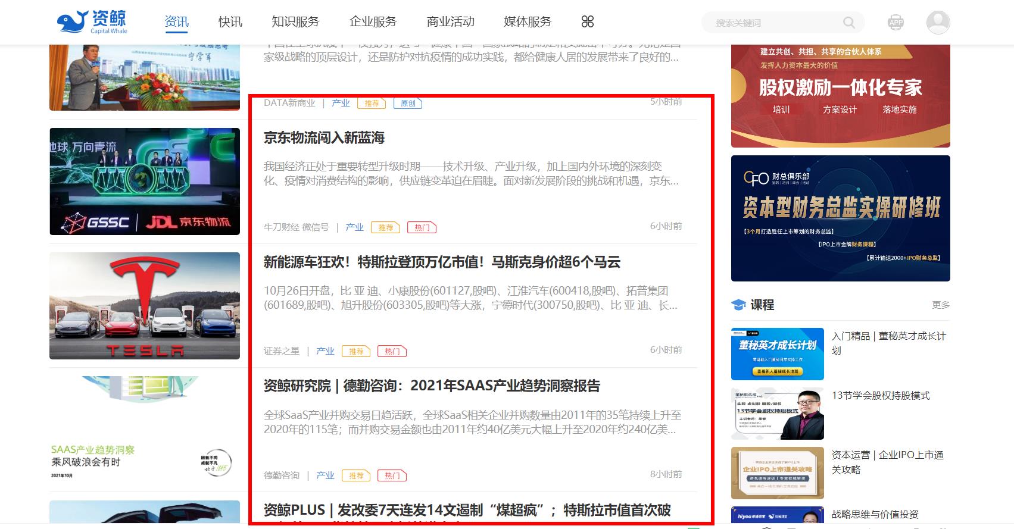The image size is (1014, 529).
Task: Open the 13节学会股权持股模式 course
Action: click(881, 396)
